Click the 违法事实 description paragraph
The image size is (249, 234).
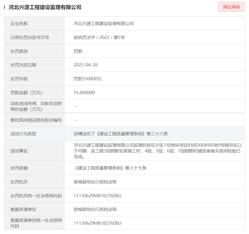tap(157, 151)
